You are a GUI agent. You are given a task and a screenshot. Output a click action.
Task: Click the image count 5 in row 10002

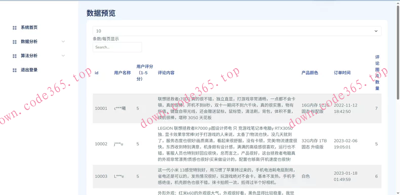pos(376,144)
